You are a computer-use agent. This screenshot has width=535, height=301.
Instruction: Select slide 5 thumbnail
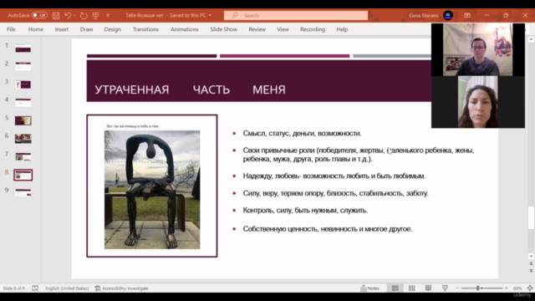click(23, 120)
